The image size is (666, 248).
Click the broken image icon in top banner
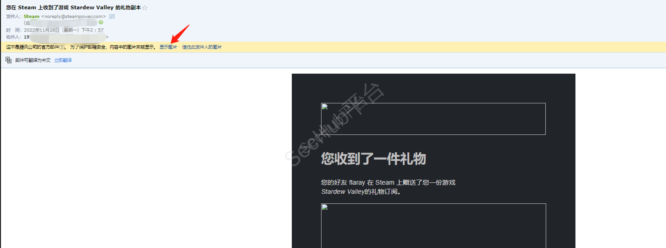[325, 107]
